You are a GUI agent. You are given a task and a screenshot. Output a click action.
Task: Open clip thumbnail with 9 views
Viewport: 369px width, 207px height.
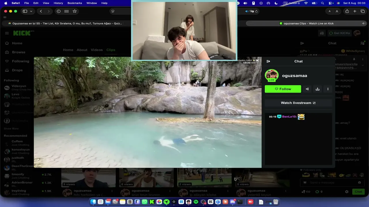(x=88, y=178)
